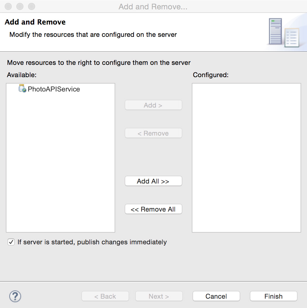Viewport: 307px width, 308px height.
Task: Click the Next > wizard button
Action: coord(159,296)
